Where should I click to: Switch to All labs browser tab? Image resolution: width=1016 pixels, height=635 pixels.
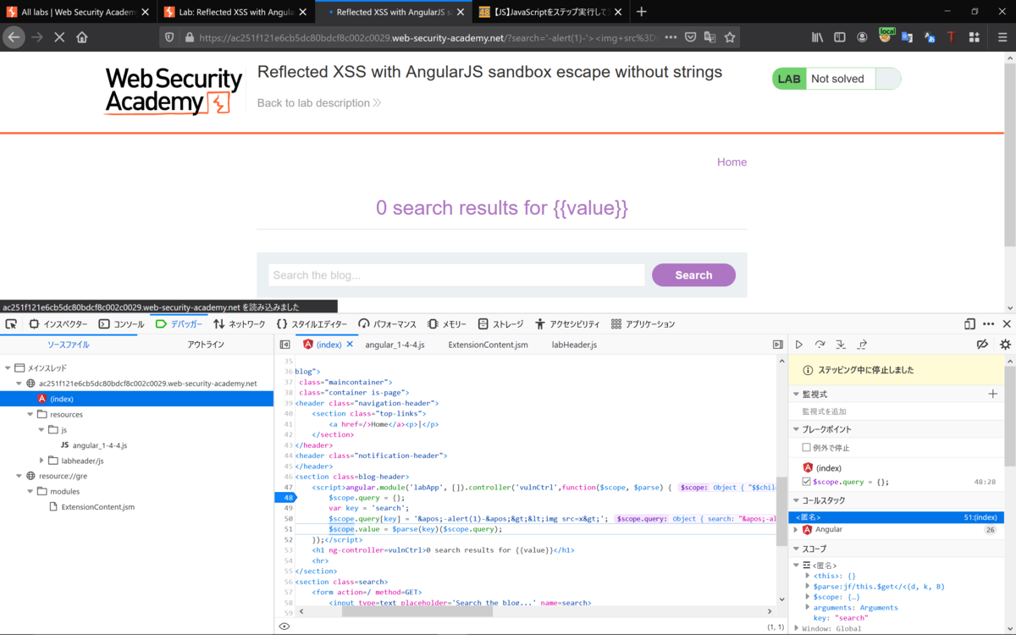coord(78,12)
